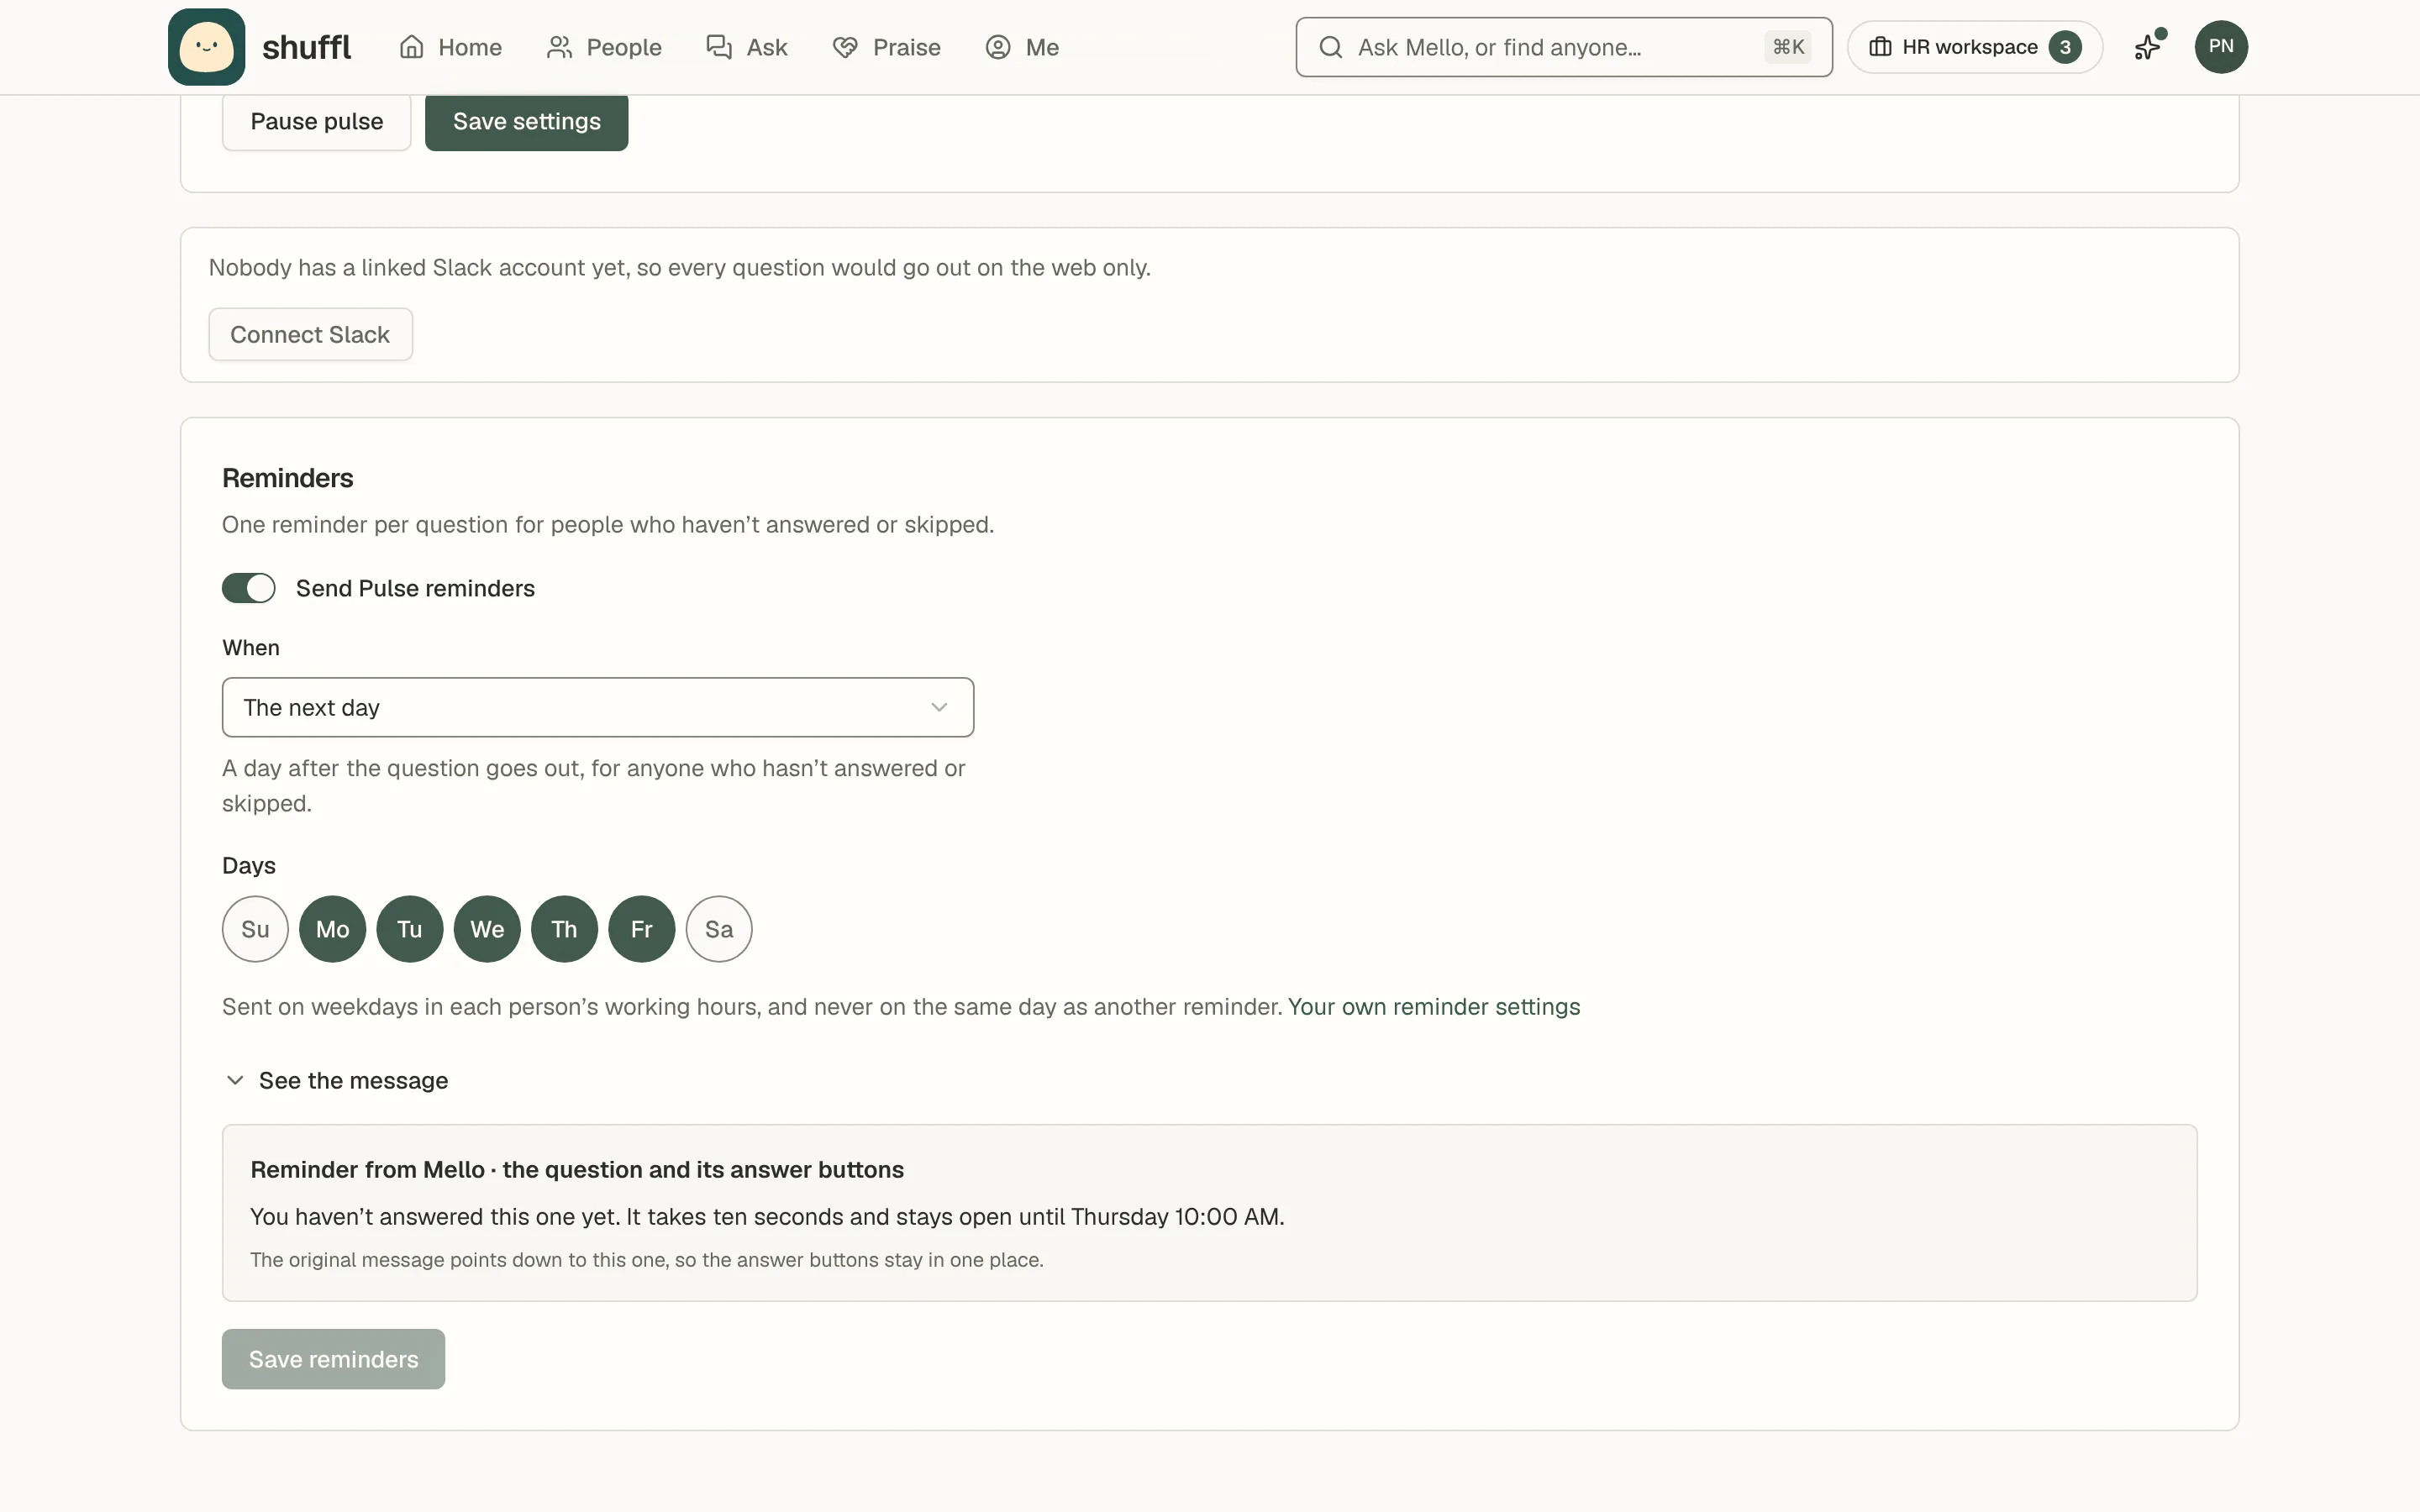Toggle the Sa day pill

719,929
